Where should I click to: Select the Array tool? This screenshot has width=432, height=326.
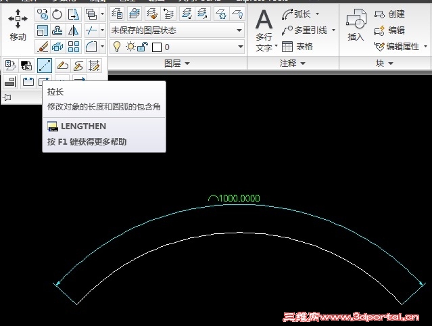pyautogui.click(x=74, y=47)
